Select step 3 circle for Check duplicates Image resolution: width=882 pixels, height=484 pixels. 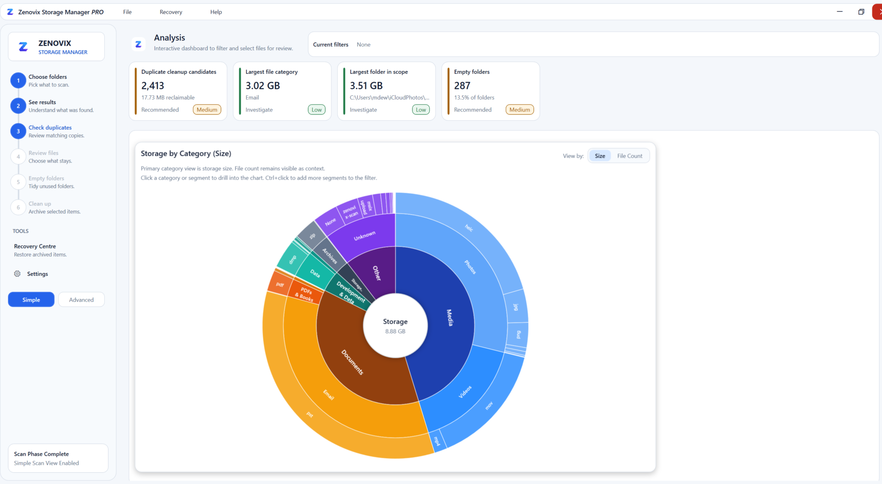pyautogui.click(x=18, y=131)
